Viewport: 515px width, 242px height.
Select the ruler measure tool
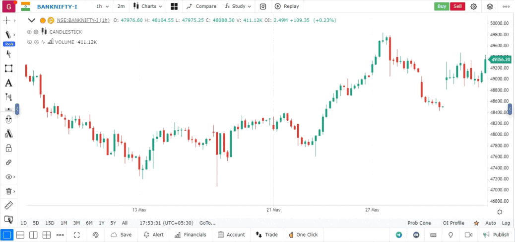(x=8, y=205)
